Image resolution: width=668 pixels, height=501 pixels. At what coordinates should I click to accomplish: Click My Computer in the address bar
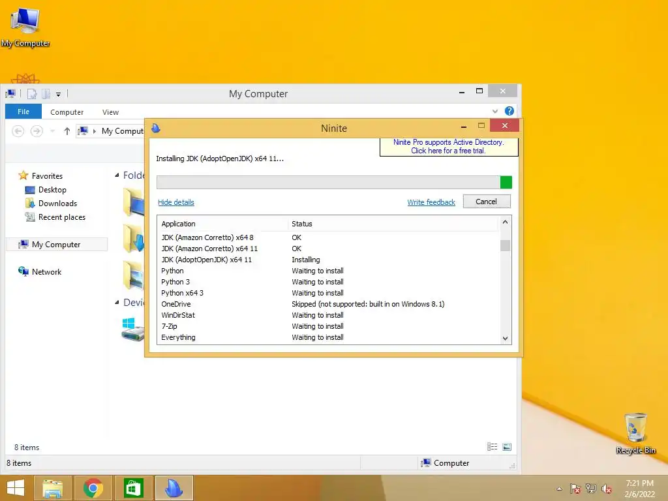[x=123, y=130]
